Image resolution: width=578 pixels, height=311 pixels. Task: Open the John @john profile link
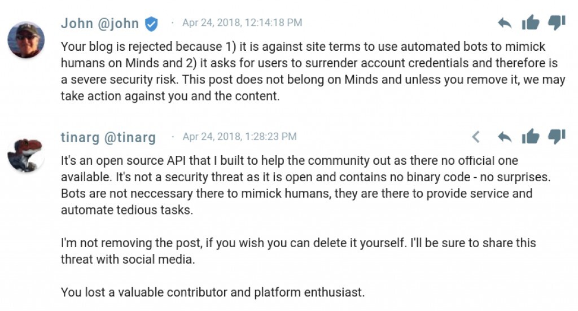click(99, 23)
